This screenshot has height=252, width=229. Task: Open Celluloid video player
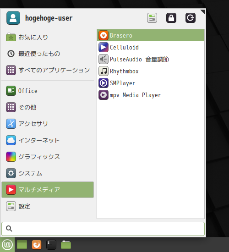[x=151, y=47]
